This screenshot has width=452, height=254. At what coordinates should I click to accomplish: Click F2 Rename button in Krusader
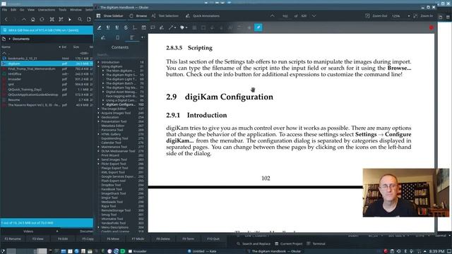coord(13,238)
